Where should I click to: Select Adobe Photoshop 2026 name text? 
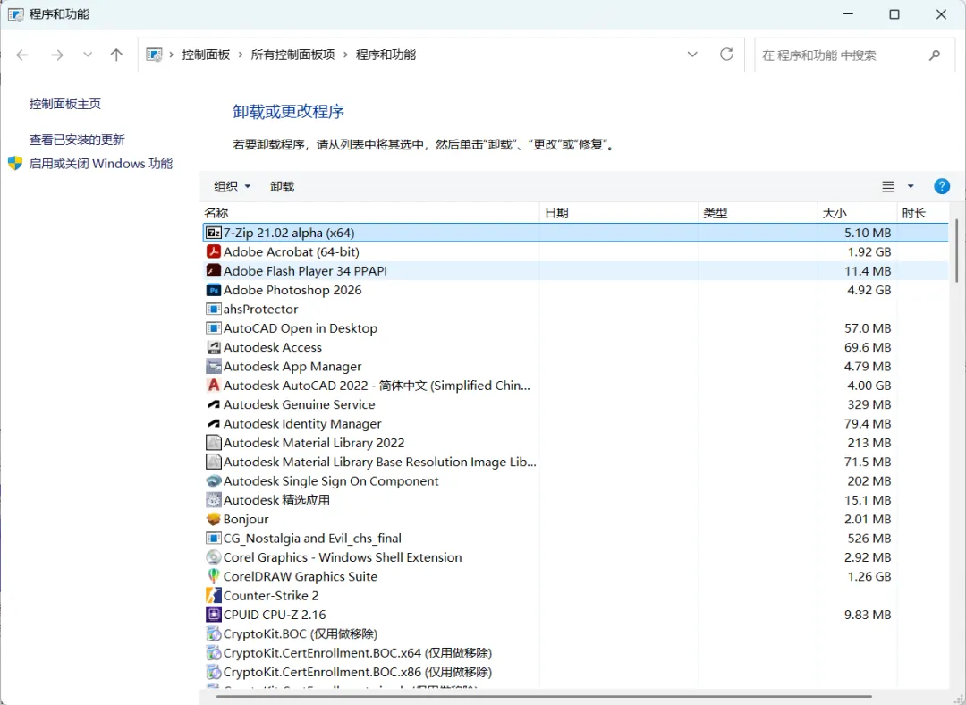click(x=292, y=290)
